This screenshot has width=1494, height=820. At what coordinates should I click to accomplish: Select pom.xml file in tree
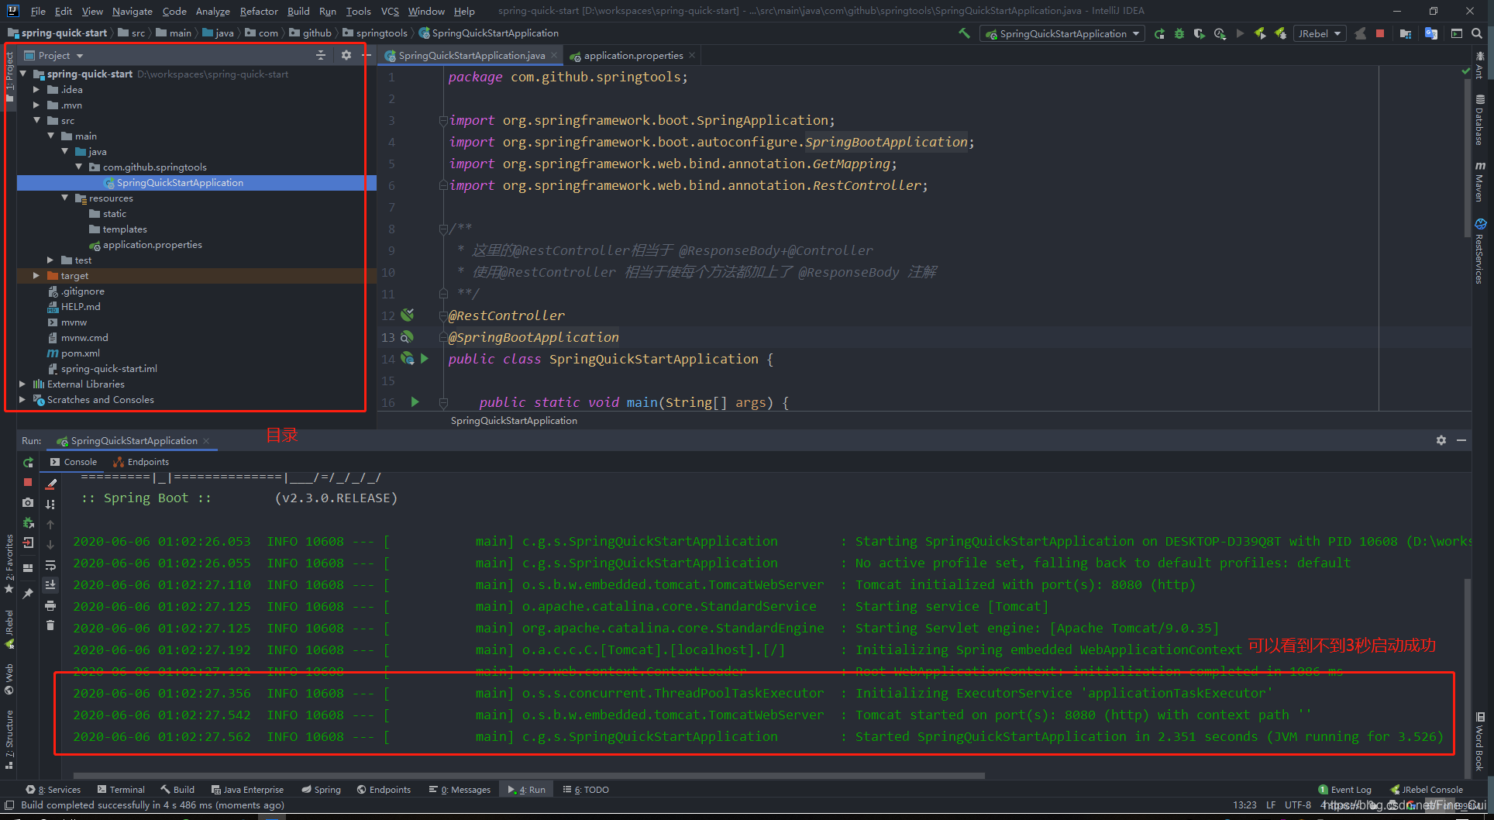(x=74, y=353)
